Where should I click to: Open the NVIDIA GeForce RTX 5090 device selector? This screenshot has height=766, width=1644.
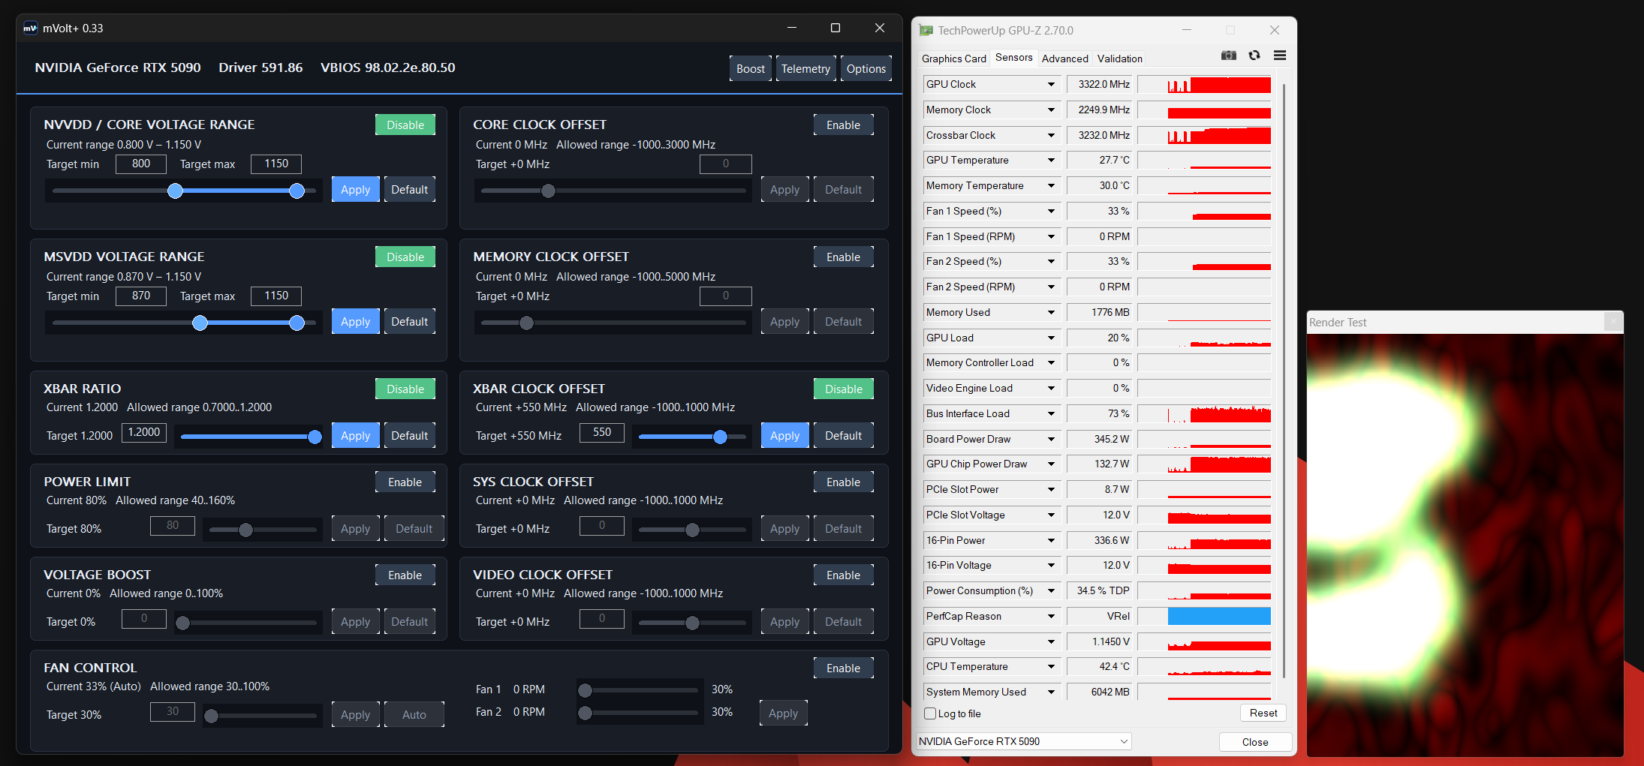click(x=1023, y=741)
